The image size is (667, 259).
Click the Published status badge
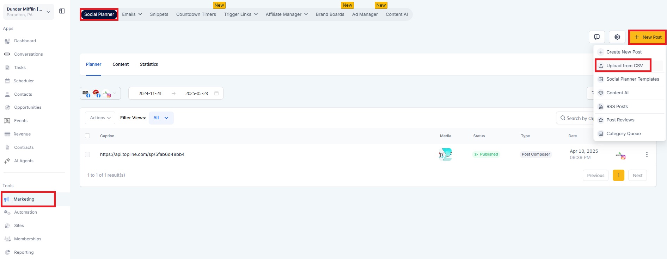486,154
